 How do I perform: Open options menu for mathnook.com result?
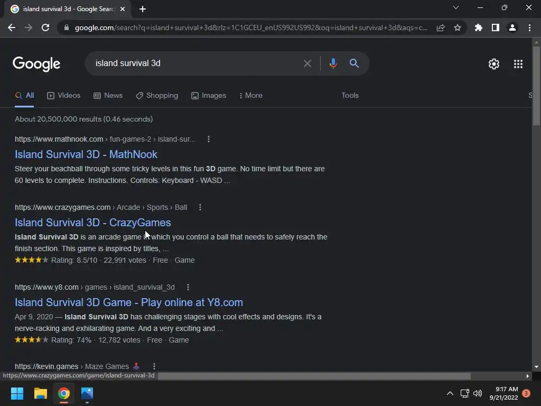[x=208, y=139]
